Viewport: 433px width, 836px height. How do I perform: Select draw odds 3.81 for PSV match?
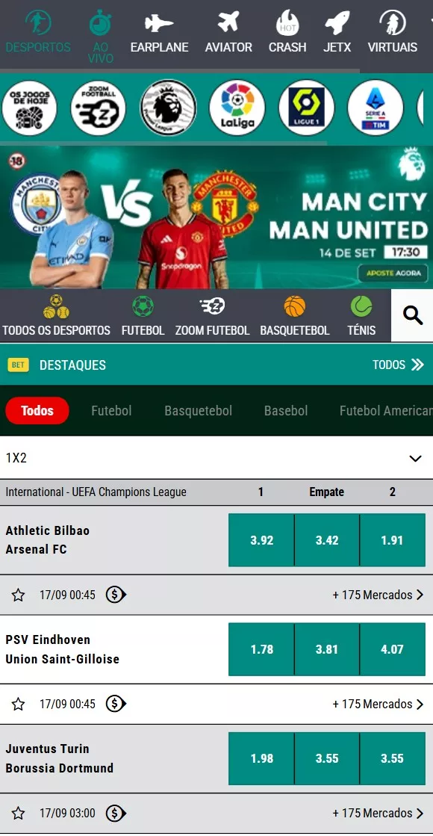tap(327, 649)
